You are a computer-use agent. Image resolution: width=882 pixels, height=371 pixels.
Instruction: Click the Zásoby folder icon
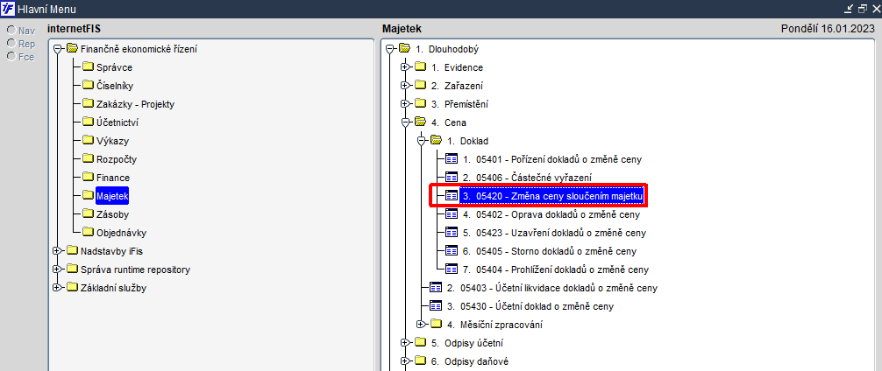[x=88, y=213]
